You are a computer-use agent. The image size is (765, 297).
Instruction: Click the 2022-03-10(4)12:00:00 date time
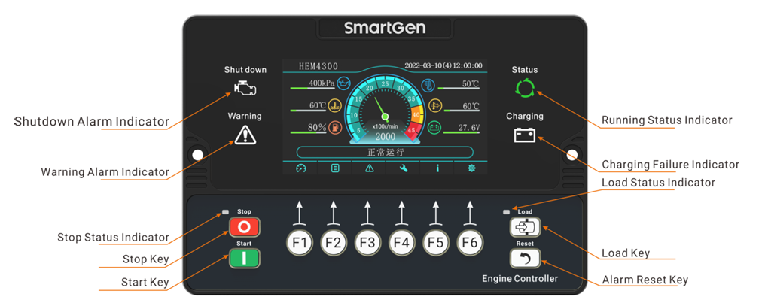(443, 65)
